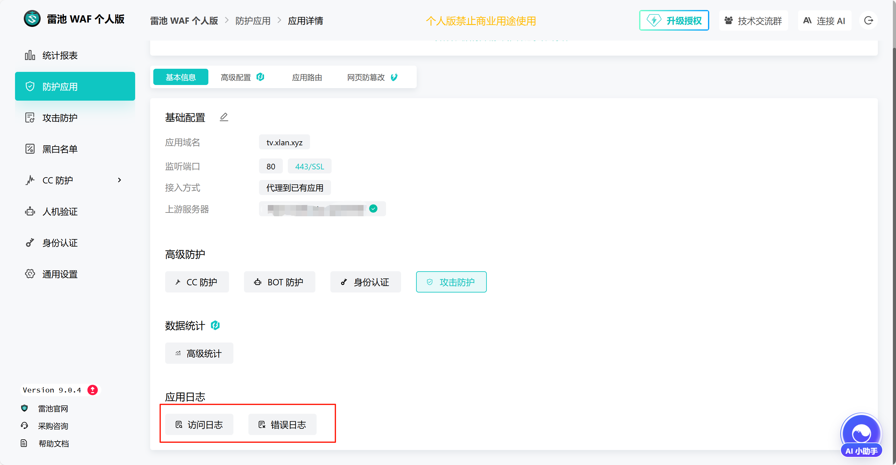The width and height of the screenshot is (896, 465).
Task: Open the 帮助文档 link
Action: tap(53, 443)
